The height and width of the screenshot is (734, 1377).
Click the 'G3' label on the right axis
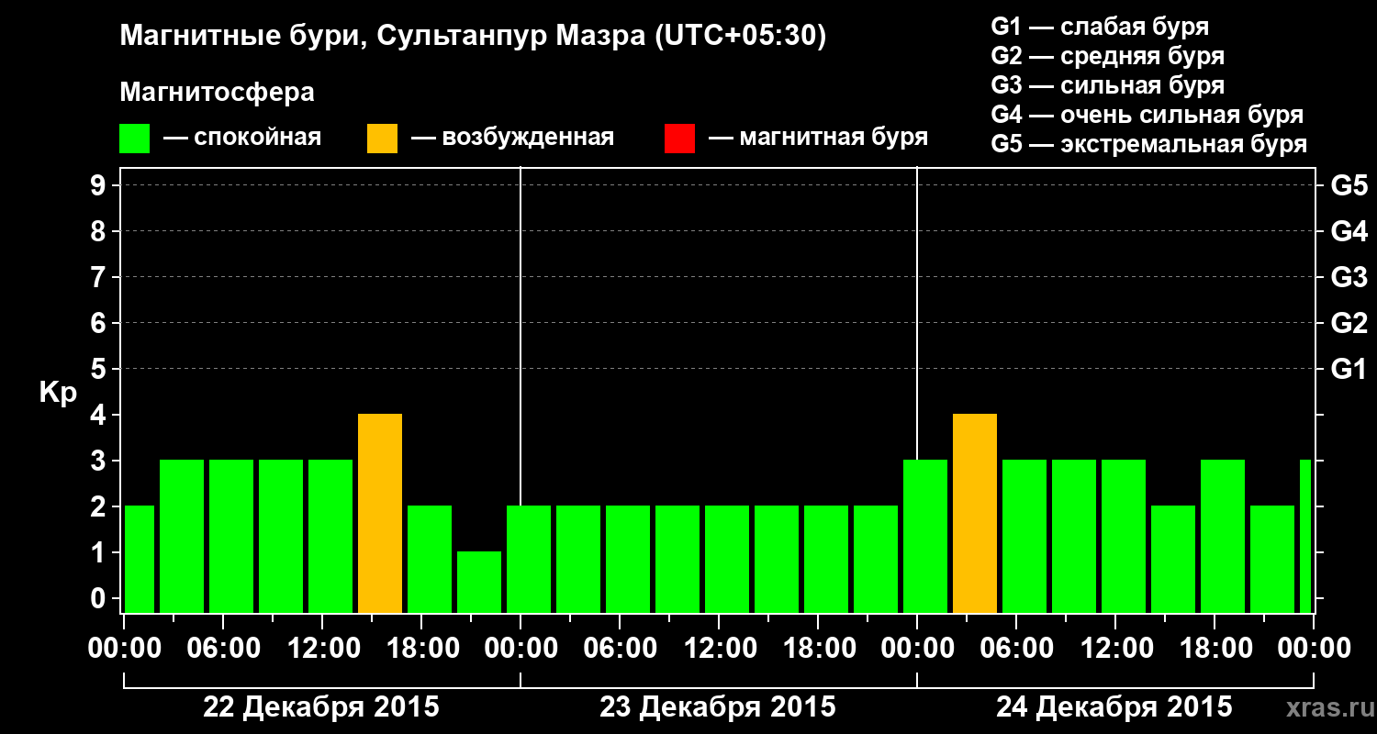(x=1349, y=277)
